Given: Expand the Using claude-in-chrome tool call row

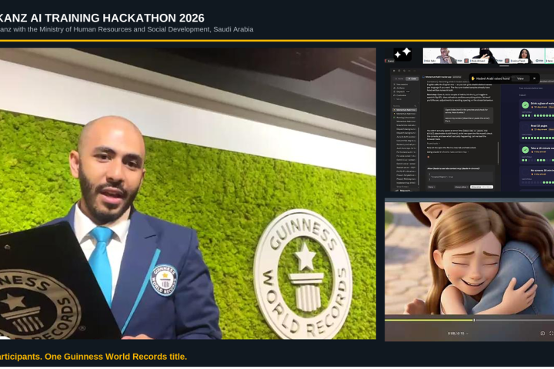Looking at the screenshot, I should (448, 152).
